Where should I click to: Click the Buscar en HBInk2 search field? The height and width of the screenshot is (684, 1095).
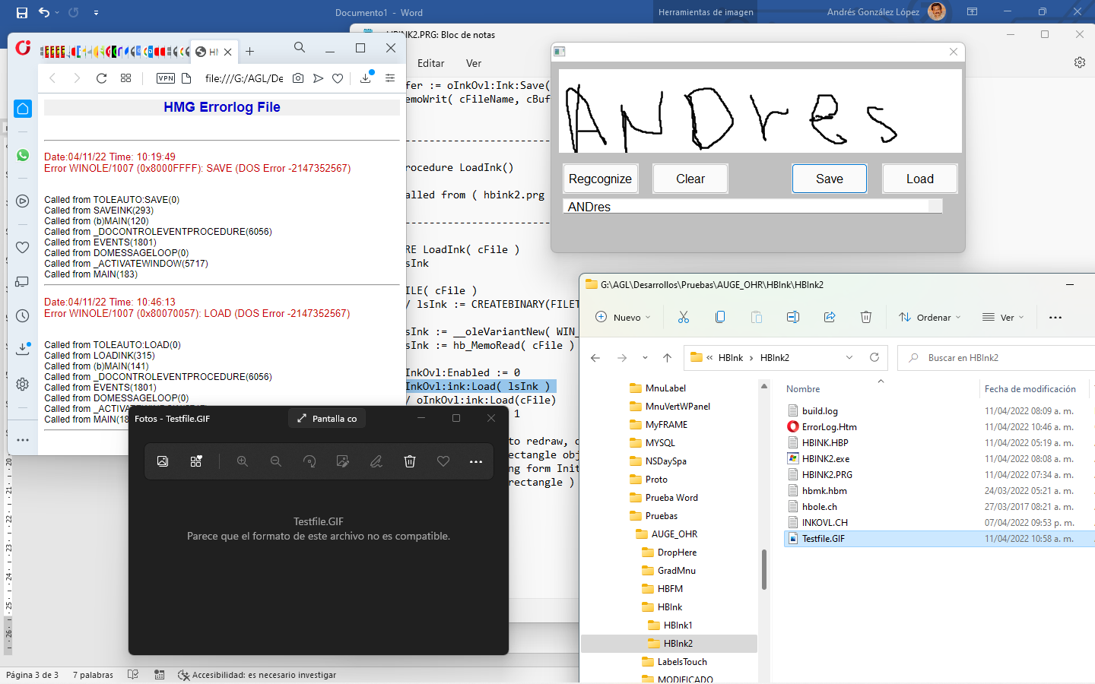click(996, 357)
